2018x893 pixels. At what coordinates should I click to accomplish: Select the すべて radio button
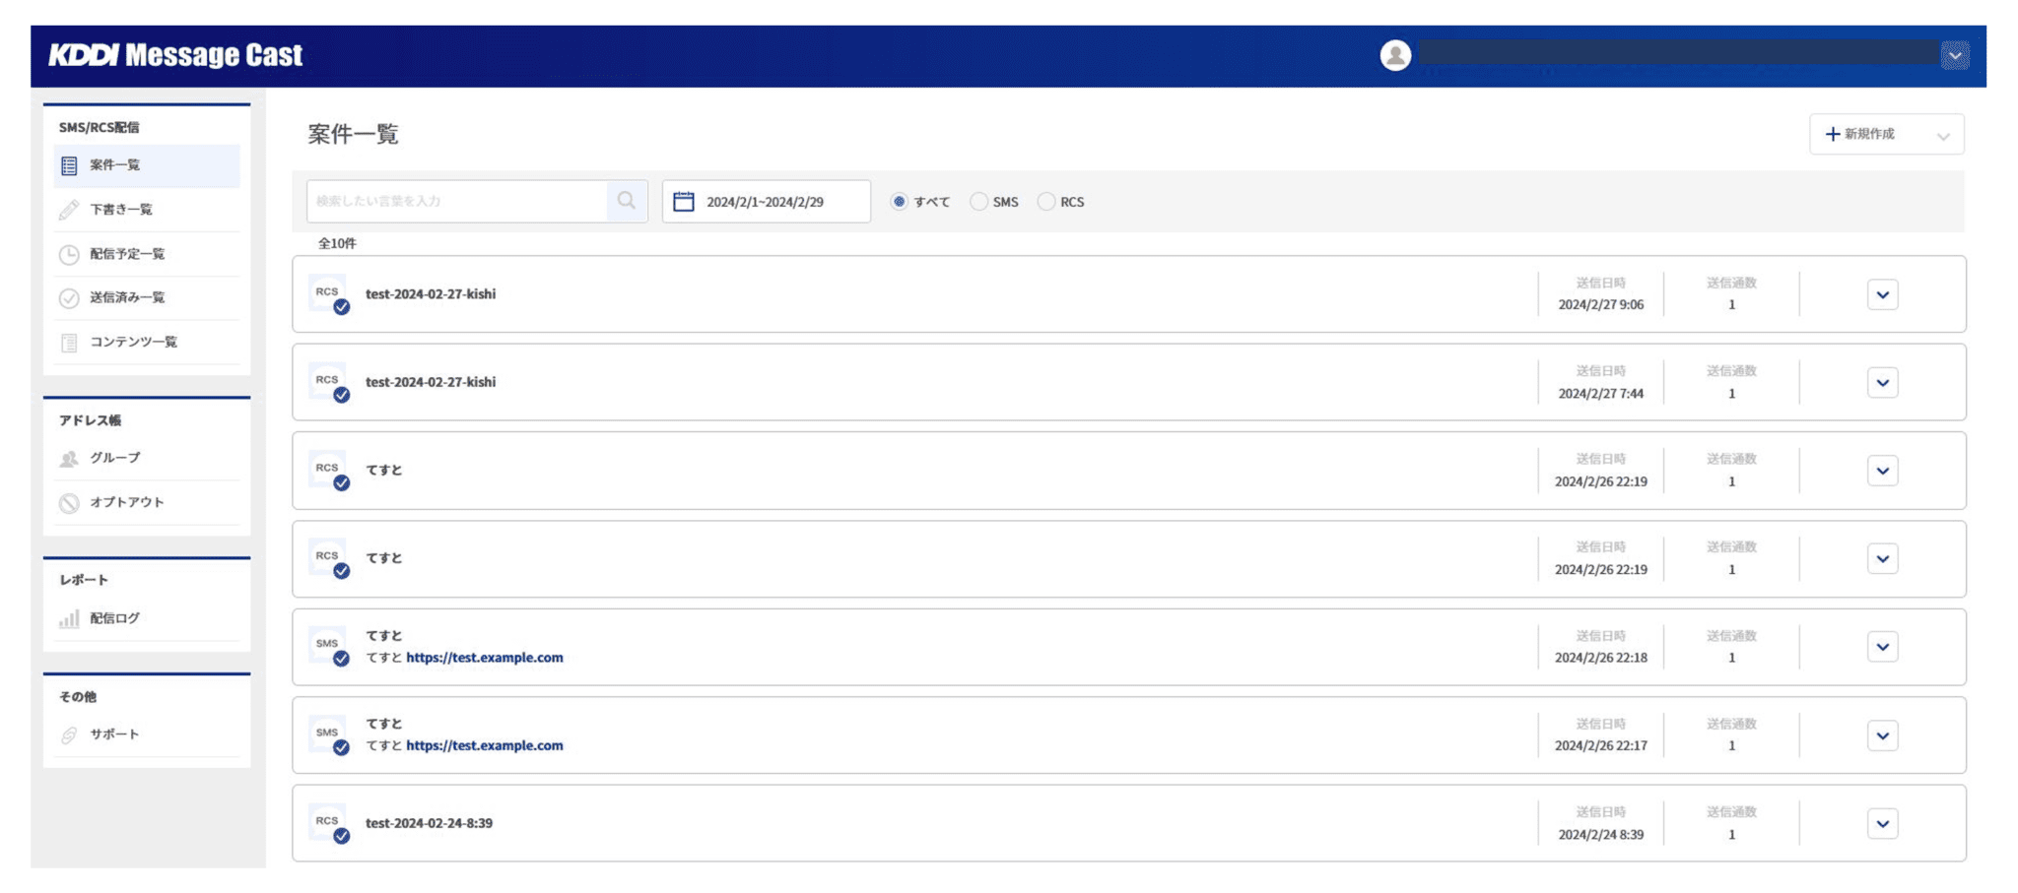click(x=899, y=202)
